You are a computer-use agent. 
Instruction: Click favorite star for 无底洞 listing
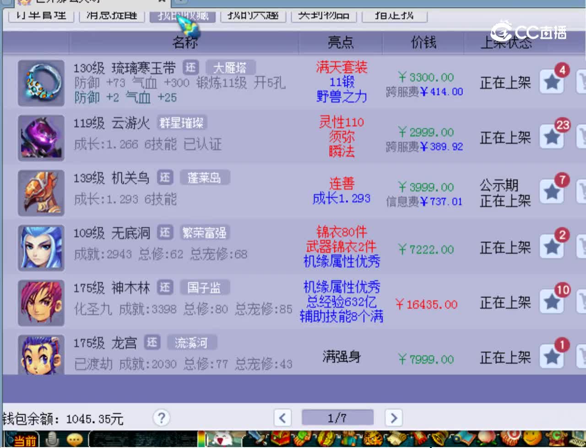click(x=552, y=247)
